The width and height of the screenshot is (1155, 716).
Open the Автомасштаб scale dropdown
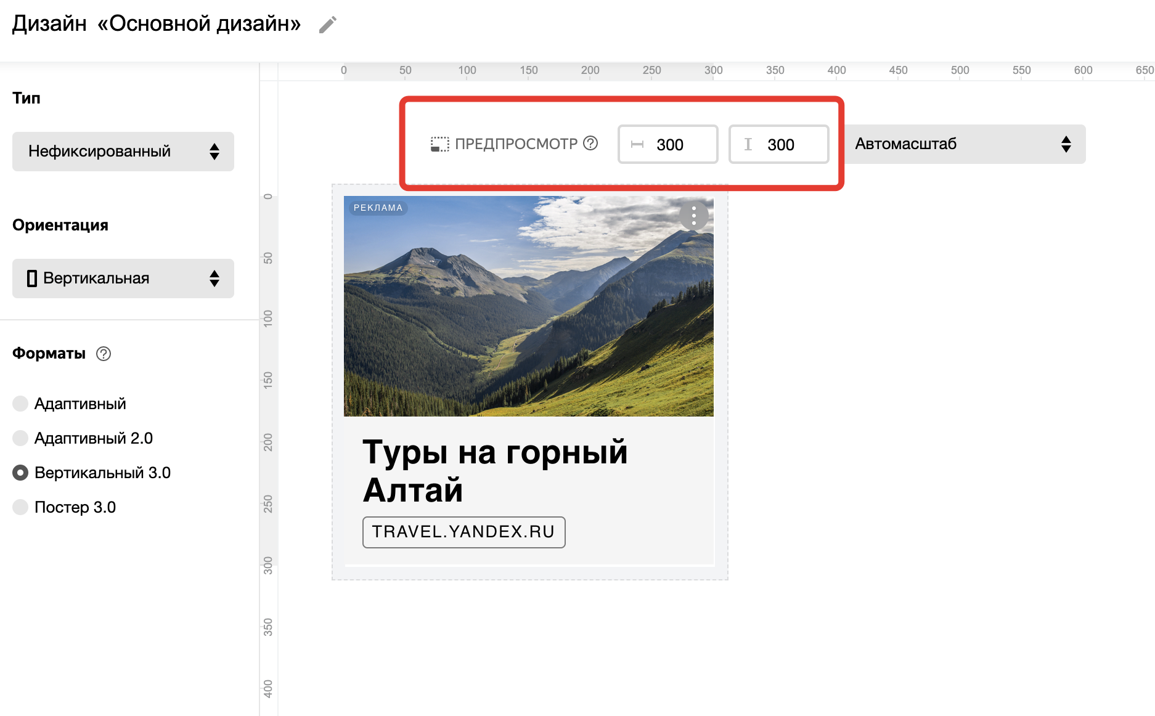tap(964, 144)
